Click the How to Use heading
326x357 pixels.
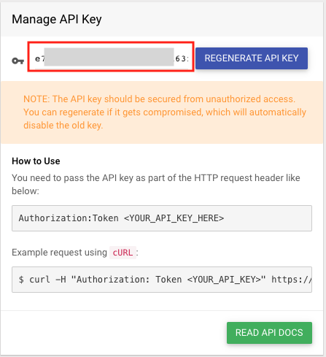click(x=36, y=161)
